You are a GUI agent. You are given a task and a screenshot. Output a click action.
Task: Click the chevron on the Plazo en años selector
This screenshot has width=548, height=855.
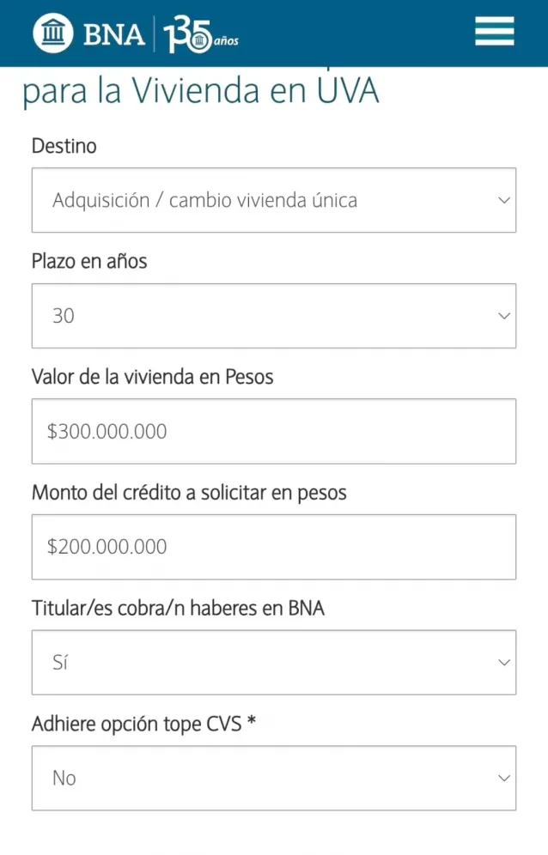point(504,316)
